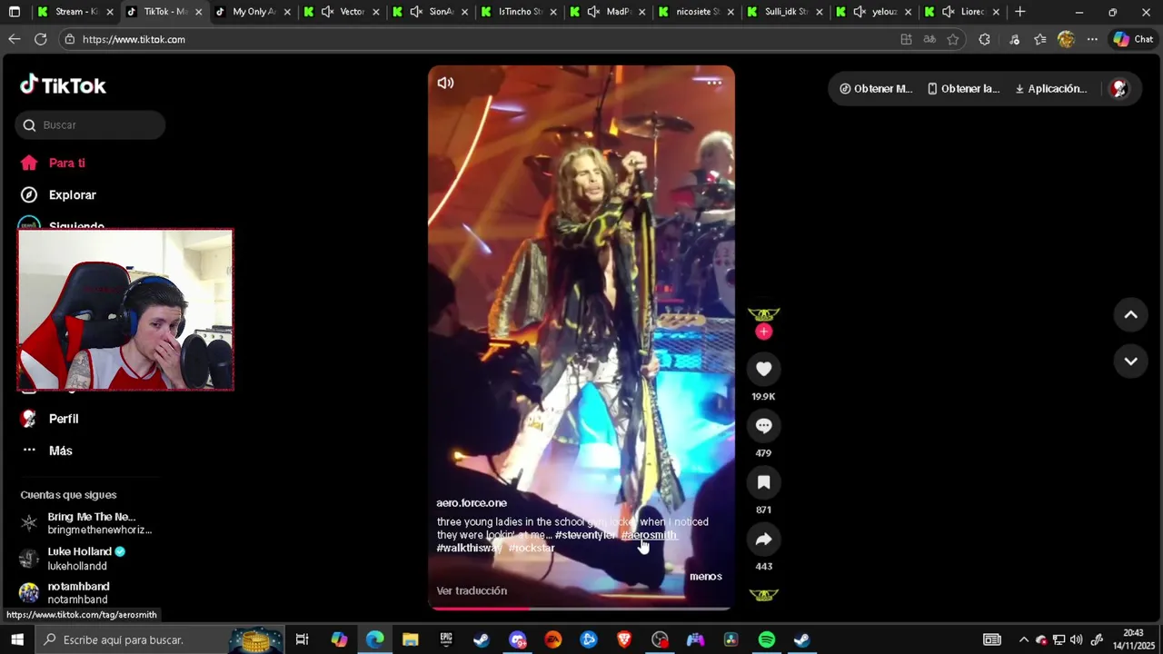Go to previous video with up arrow

(x=1131, y=315)
